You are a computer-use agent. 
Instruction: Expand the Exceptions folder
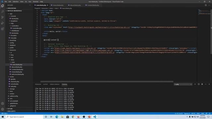[x=14, y=21]
